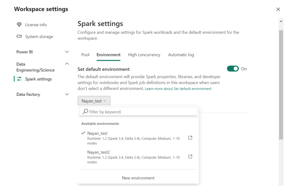Open Nayan_test environment in new window icon

pos(190,137)
